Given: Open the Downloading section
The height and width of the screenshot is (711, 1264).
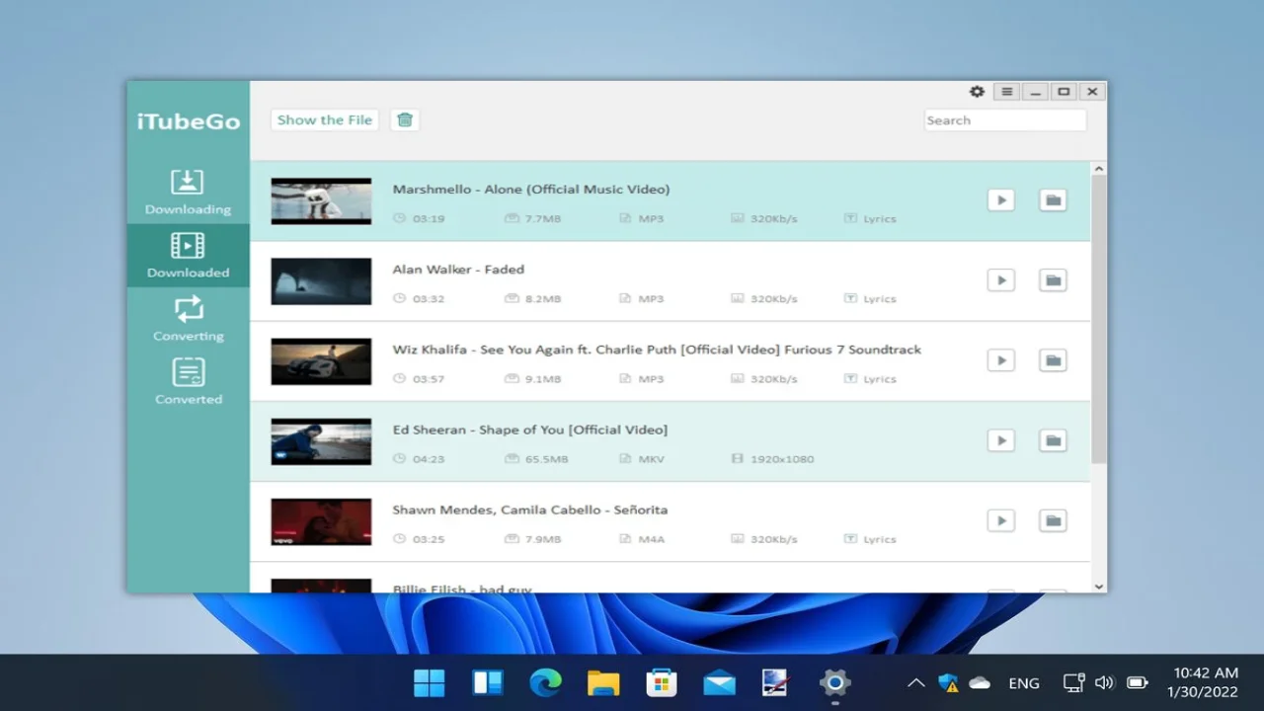Looking at the screenshot, I should pos(188,192).
